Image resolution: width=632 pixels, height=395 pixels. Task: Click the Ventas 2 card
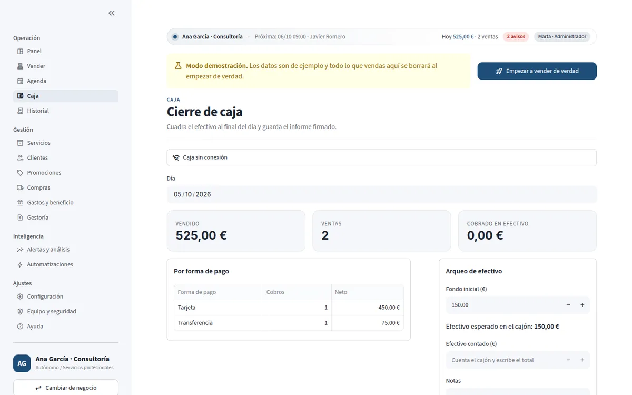[382, 231]
